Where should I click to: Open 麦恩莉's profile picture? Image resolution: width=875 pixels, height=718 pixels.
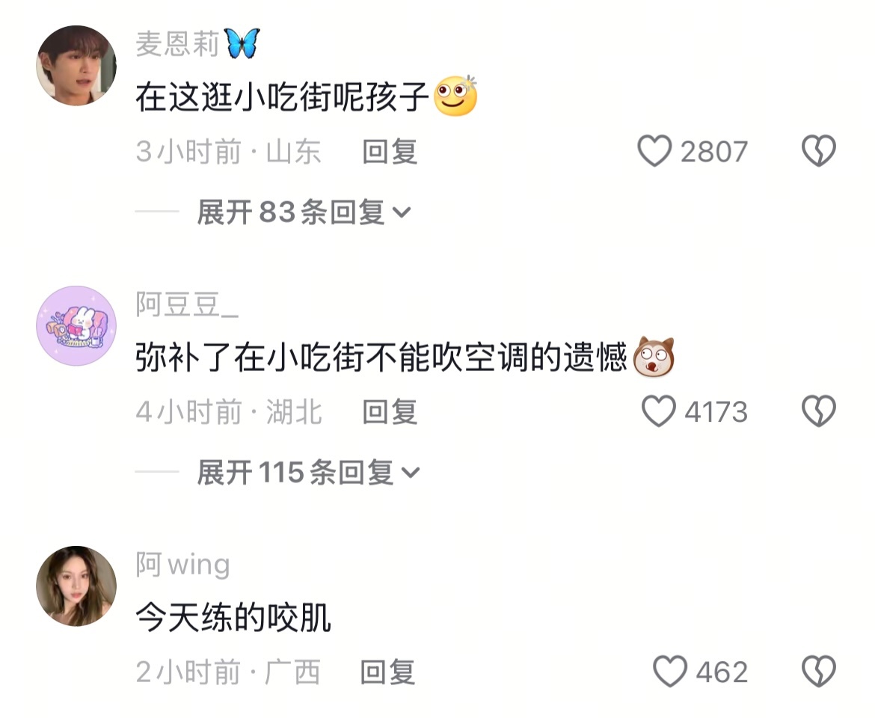tap(76, 65)
